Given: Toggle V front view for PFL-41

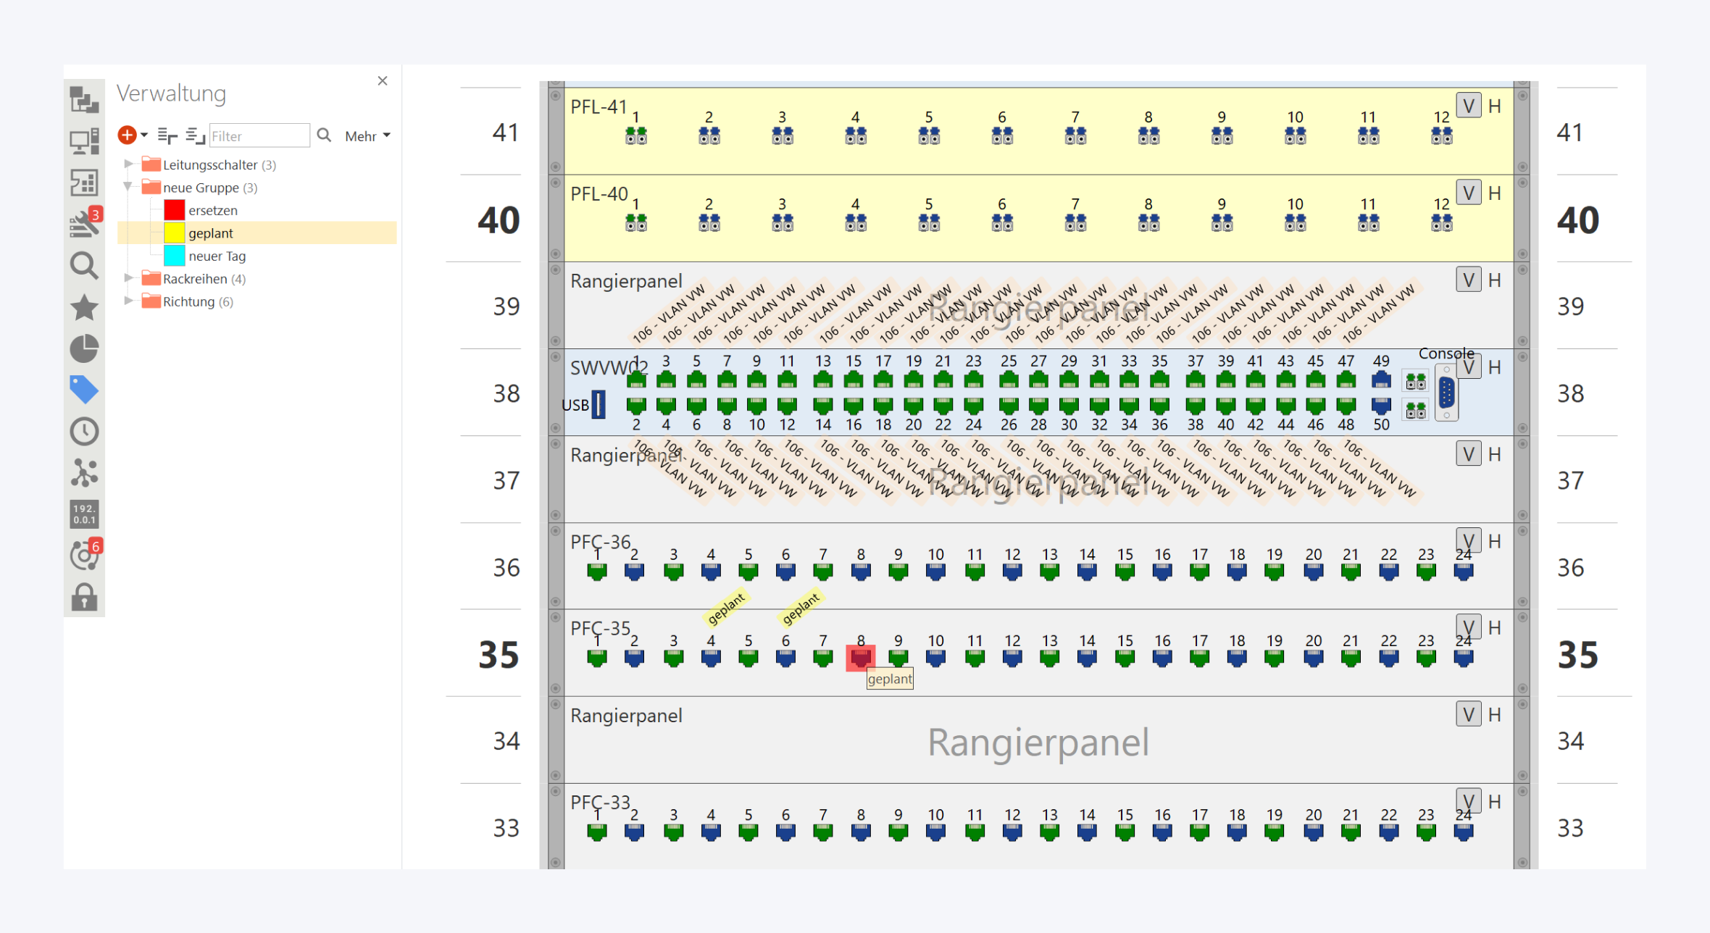Looking at the screenshot, I should [1468, 106].
